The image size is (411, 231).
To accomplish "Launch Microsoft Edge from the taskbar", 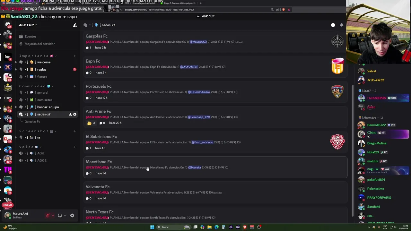I will tap(216, 227).
